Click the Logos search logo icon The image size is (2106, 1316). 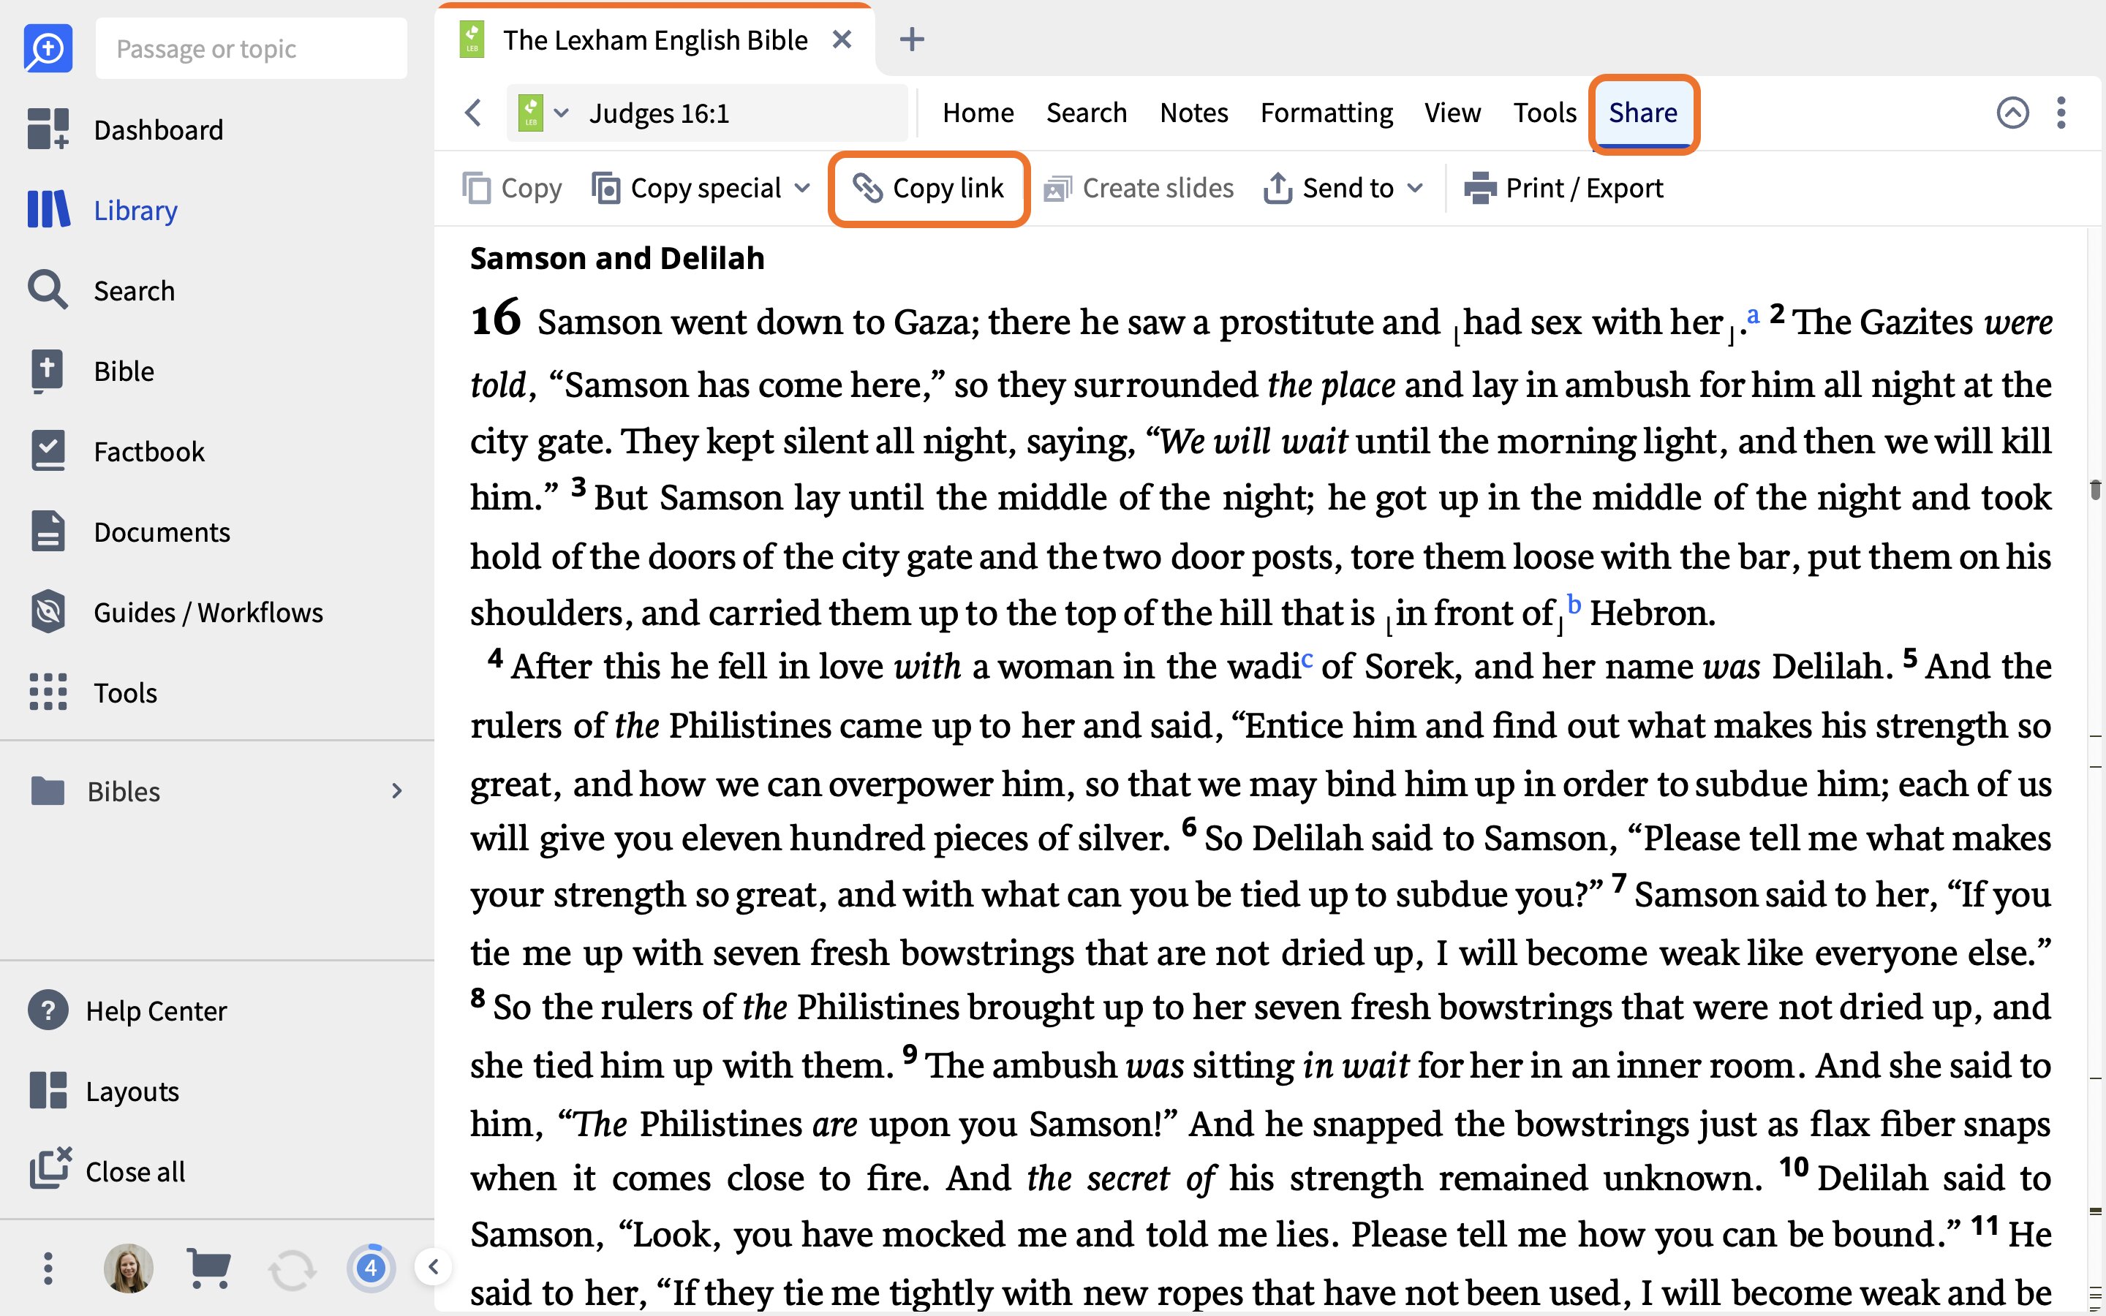point(48,49)
